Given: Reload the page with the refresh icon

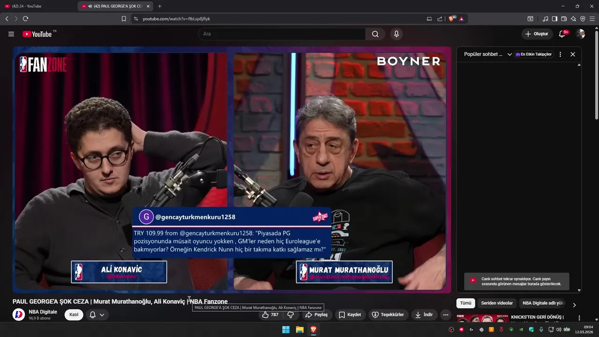Looking at the screenshot, I should [25, 19].
